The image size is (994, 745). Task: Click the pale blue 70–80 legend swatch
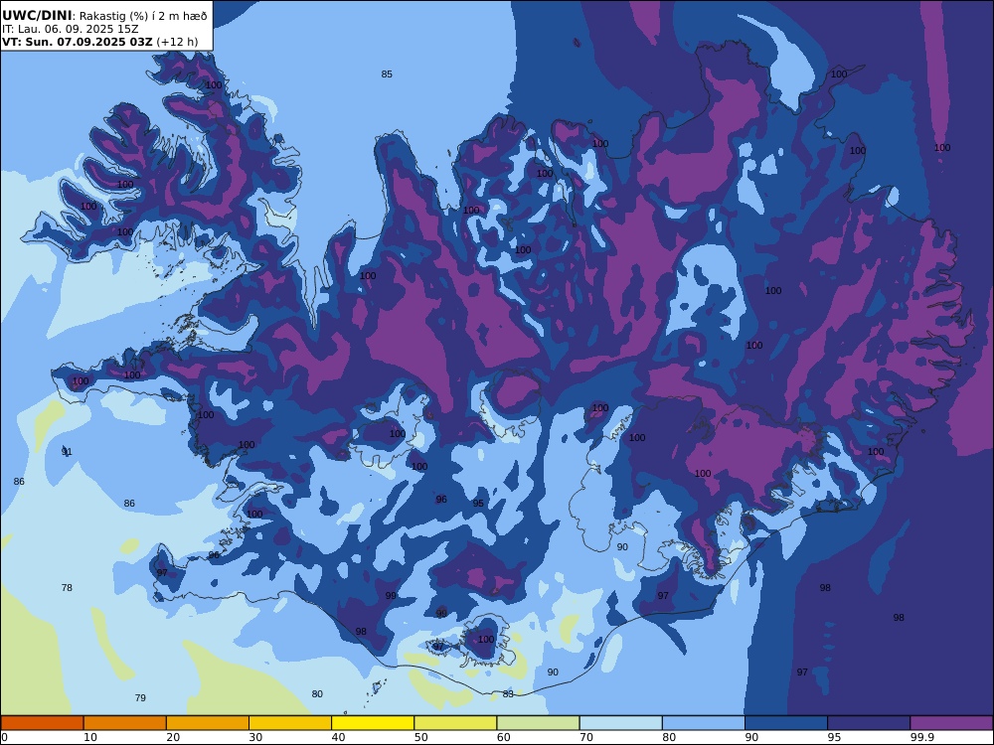point(621,723)
